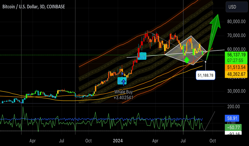Screen dimensions: 249x146
Task: Click the countdown timer 07:27:55
Action: tap(235, 61)
